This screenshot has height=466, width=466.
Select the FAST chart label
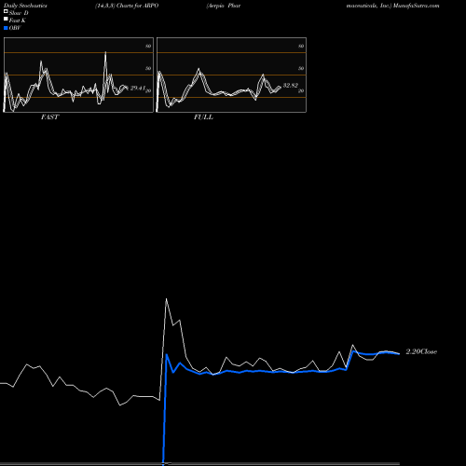(49, 117)
